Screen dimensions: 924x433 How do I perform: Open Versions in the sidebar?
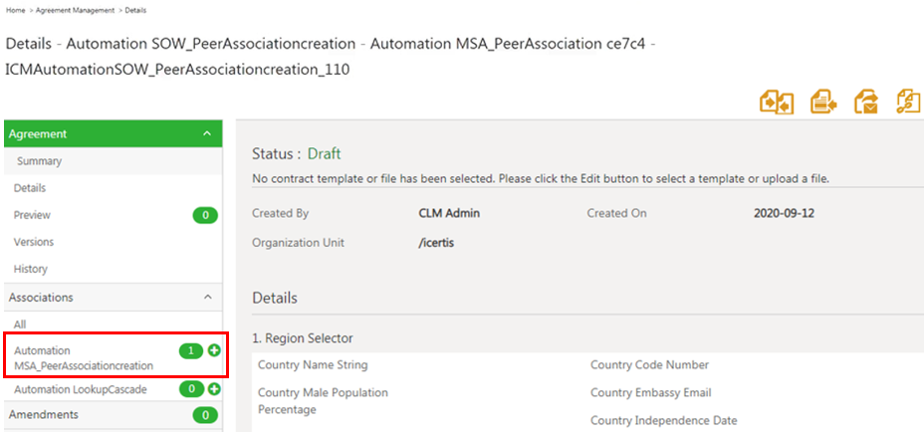pyautogui.click(x=34, y=242)
